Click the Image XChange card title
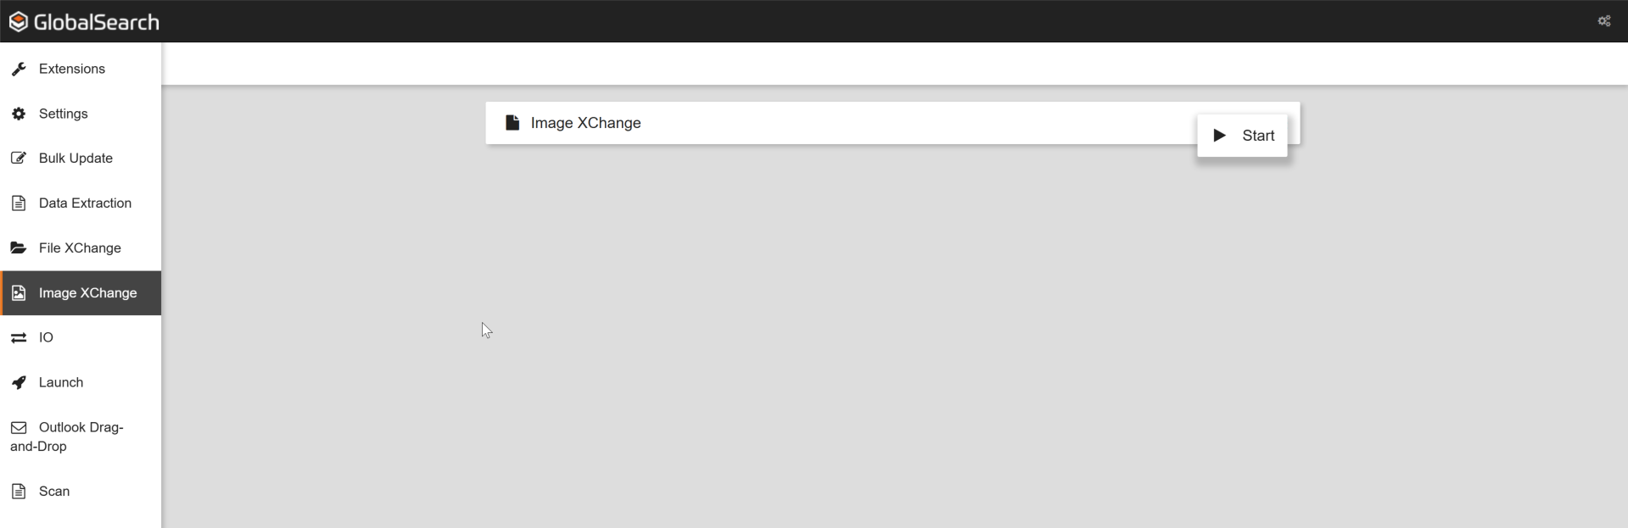The width and height of the screenshot is (1628, 528). tap(585, 123)
